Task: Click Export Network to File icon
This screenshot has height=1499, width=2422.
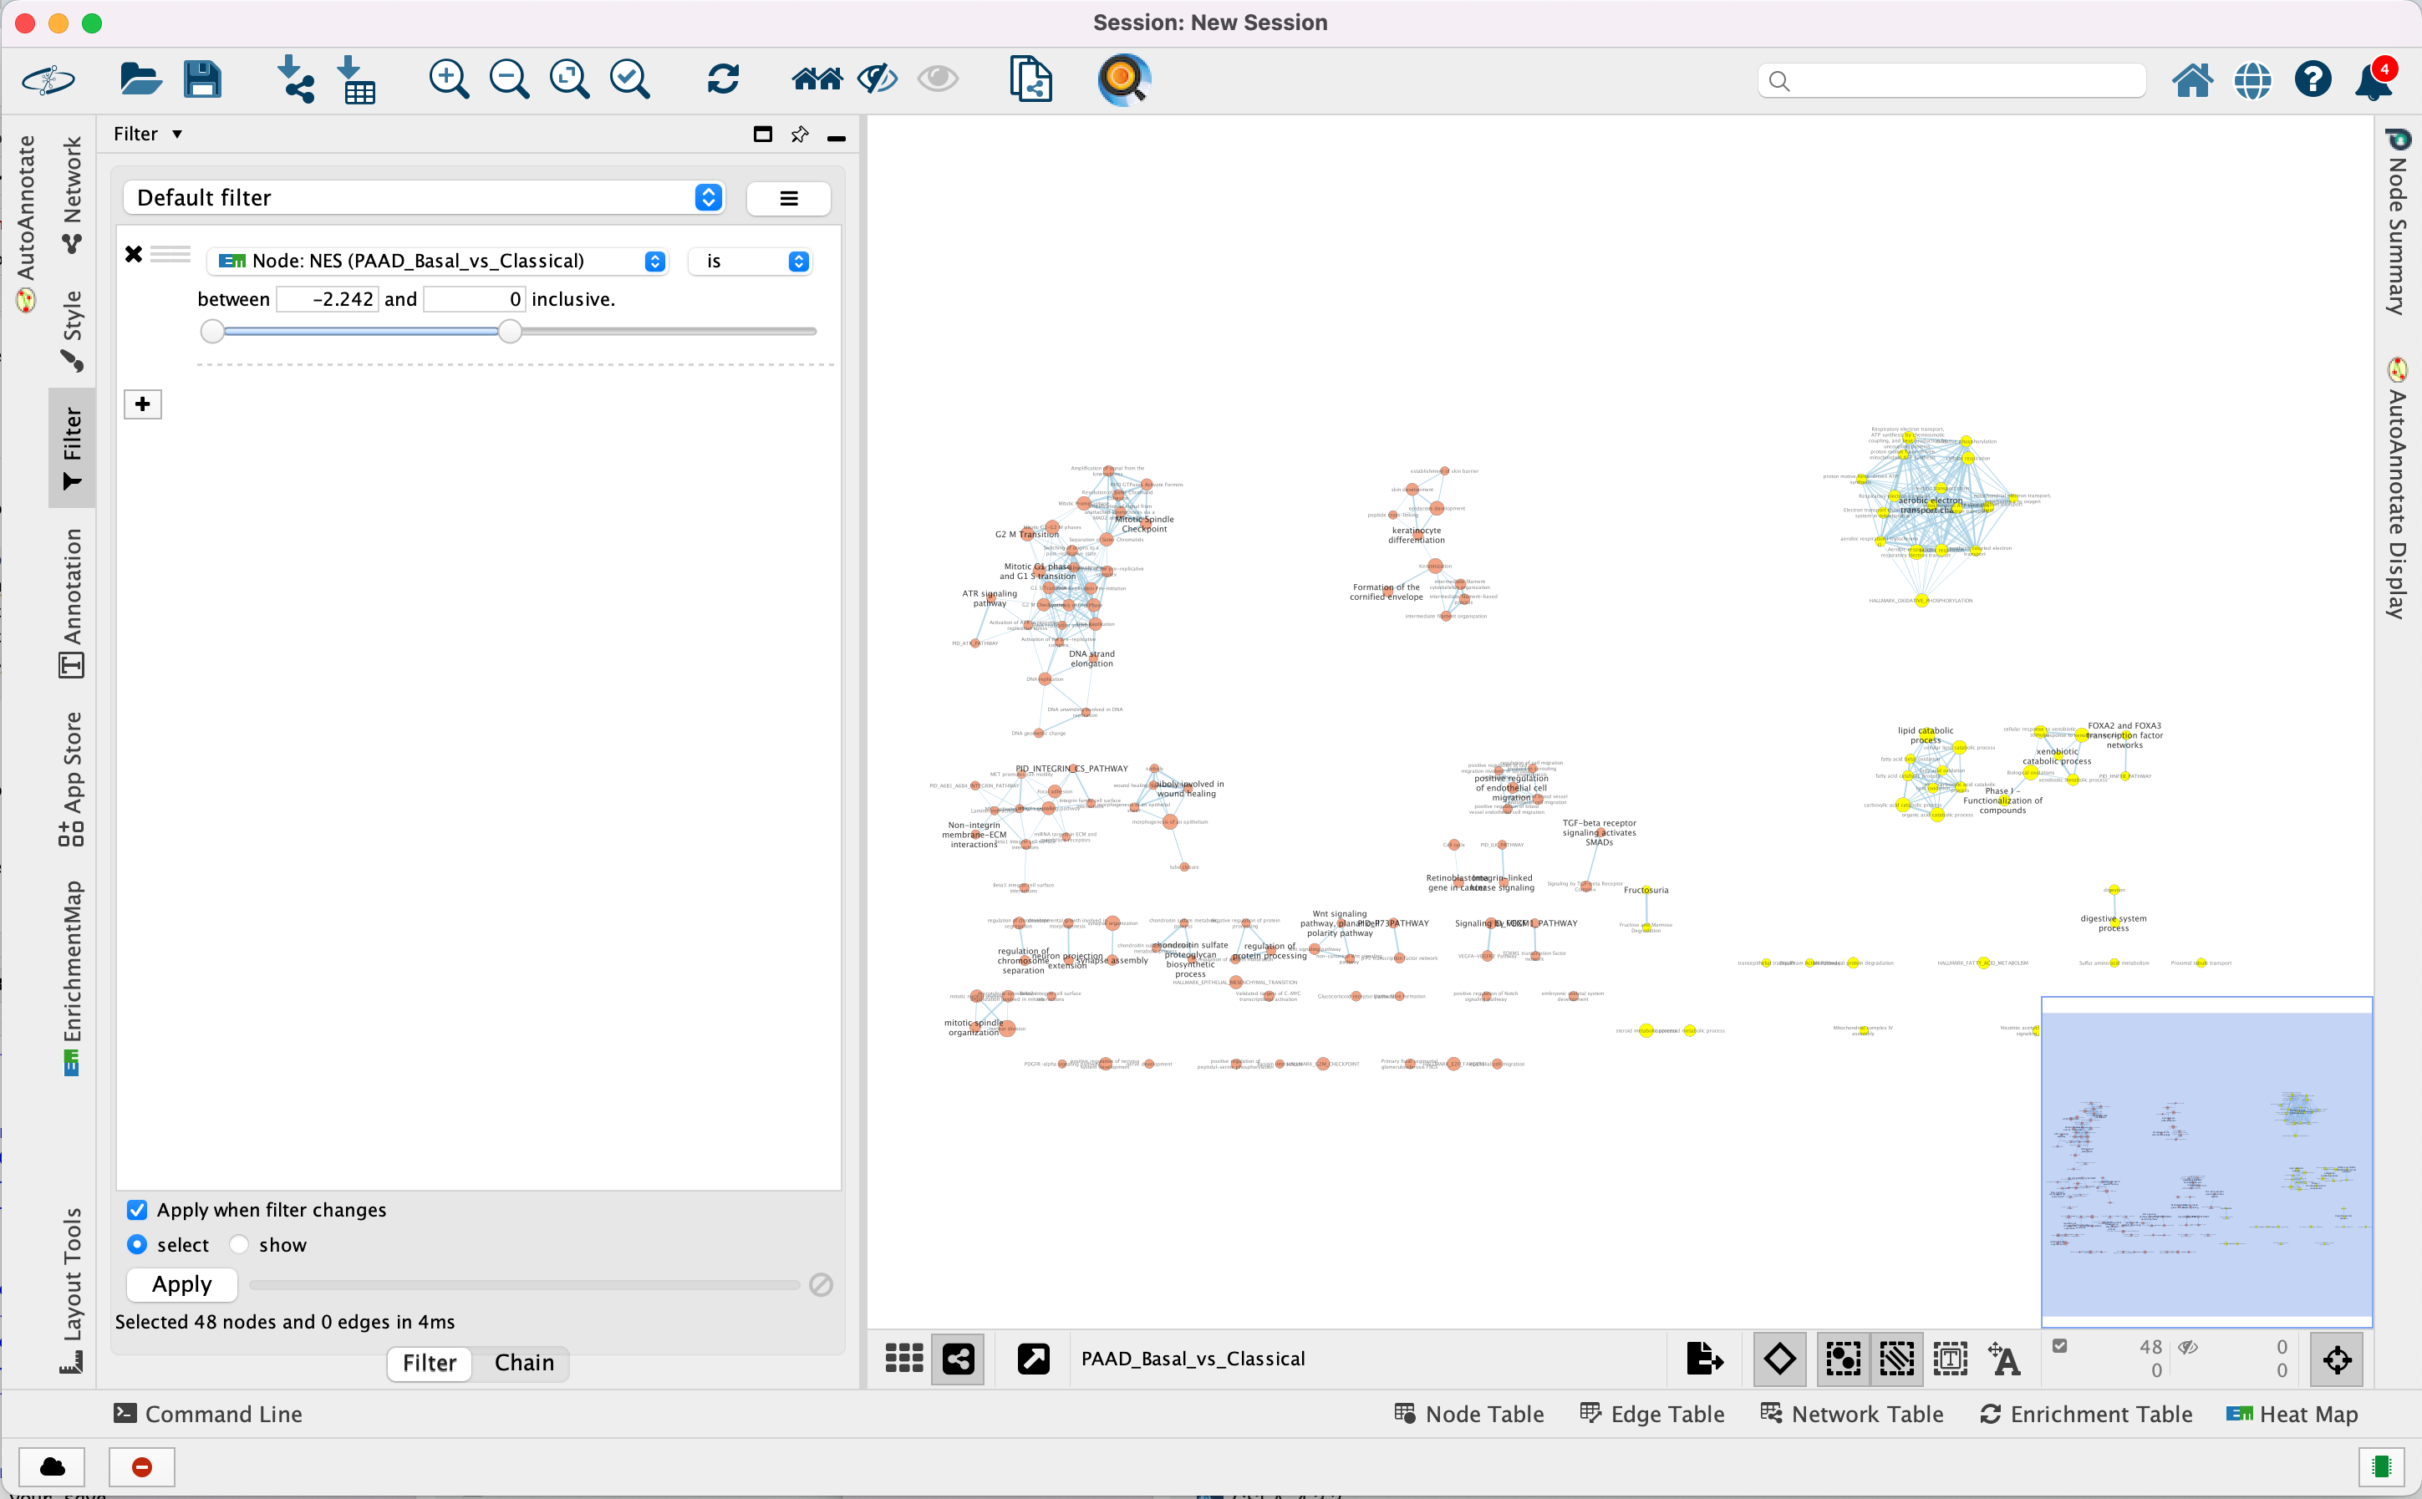Action: (x=1703, y=1359)
